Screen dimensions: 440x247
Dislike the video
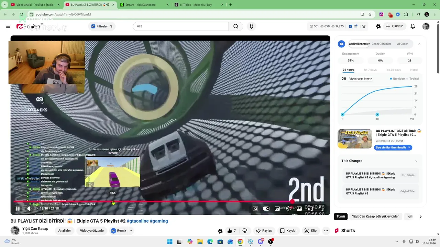point(245,231)
